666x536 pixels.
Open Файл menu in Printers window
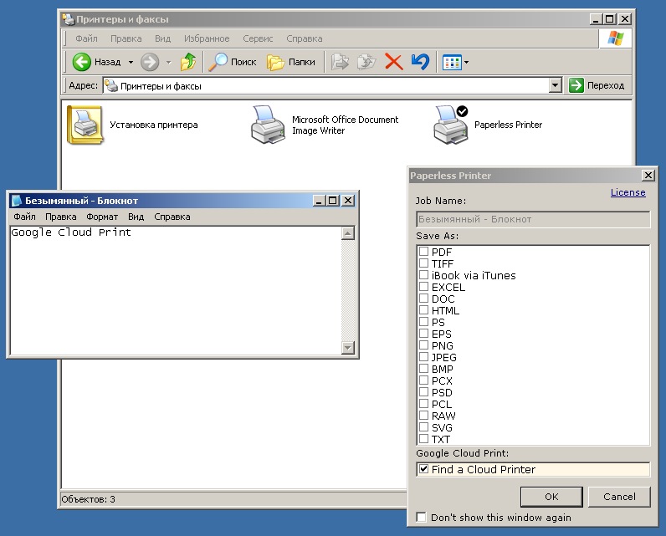coord(86,38)
